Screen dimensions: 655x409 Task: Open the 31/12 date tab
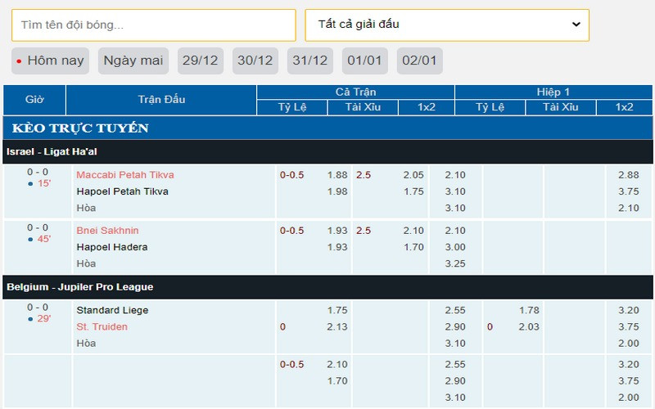coord(309,61)
